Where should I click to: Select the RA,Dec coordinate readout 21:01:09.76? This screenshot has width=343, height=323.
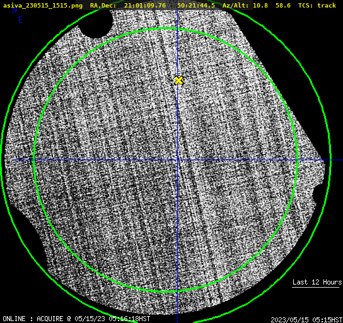point(145,6)
